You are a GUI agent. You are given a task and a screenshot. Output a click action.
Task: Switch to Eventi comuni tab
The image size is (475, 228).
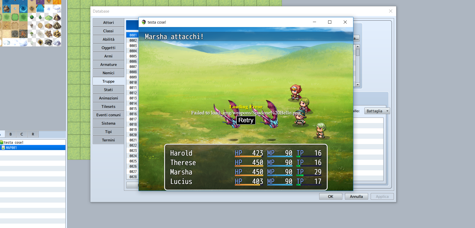tap(109, 115)
